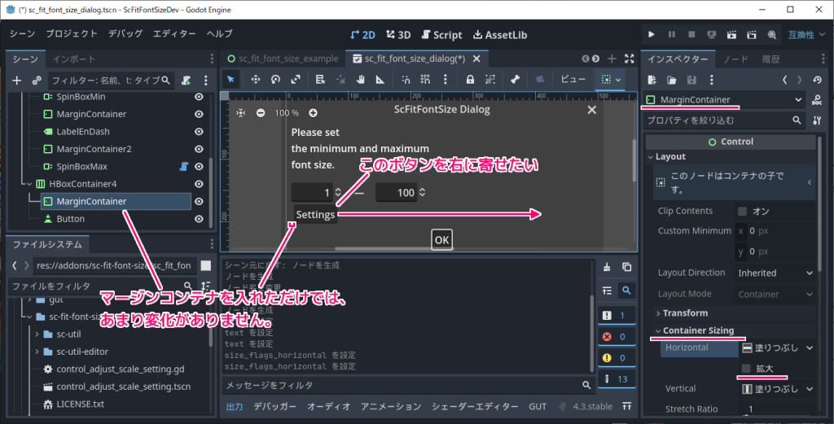Instantiate child scene with link icon

[37, 81]
